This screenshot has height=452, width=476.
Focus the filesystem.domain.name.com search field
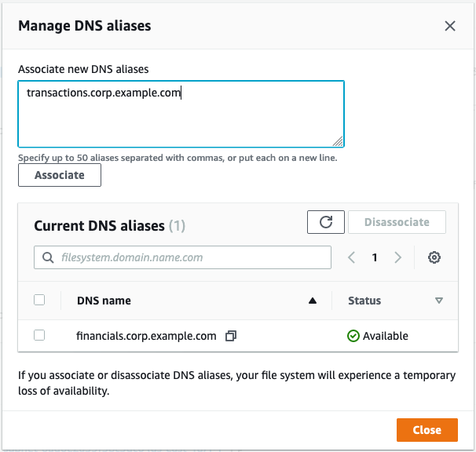(182, 257)
